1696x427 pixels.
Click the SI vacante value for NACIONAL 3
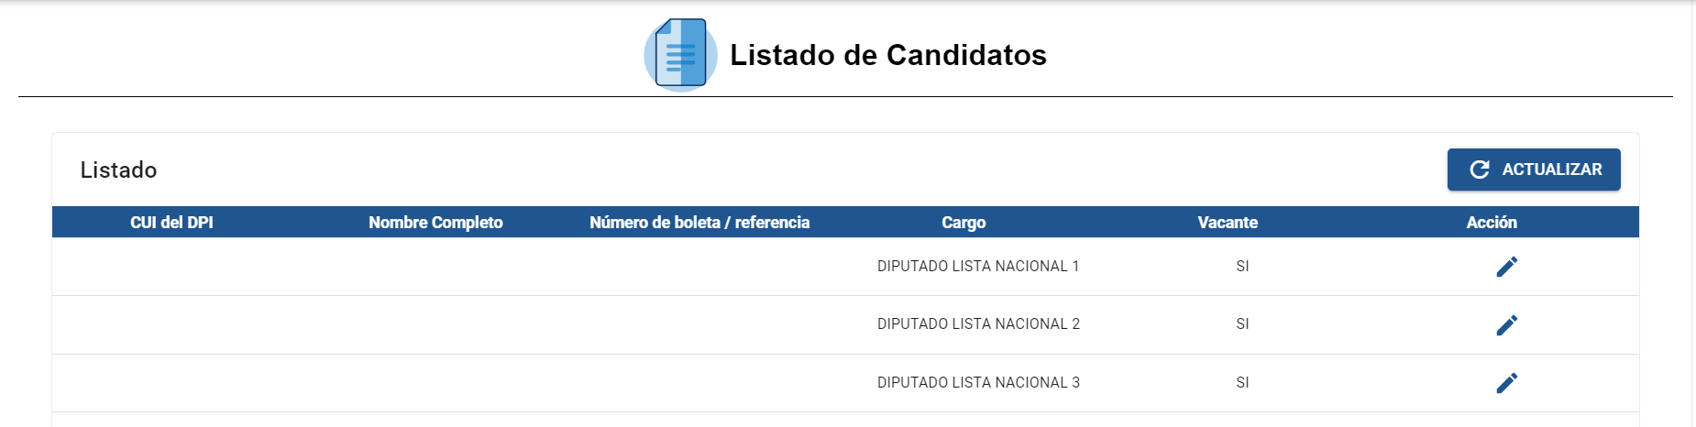tap(1242, 383)
